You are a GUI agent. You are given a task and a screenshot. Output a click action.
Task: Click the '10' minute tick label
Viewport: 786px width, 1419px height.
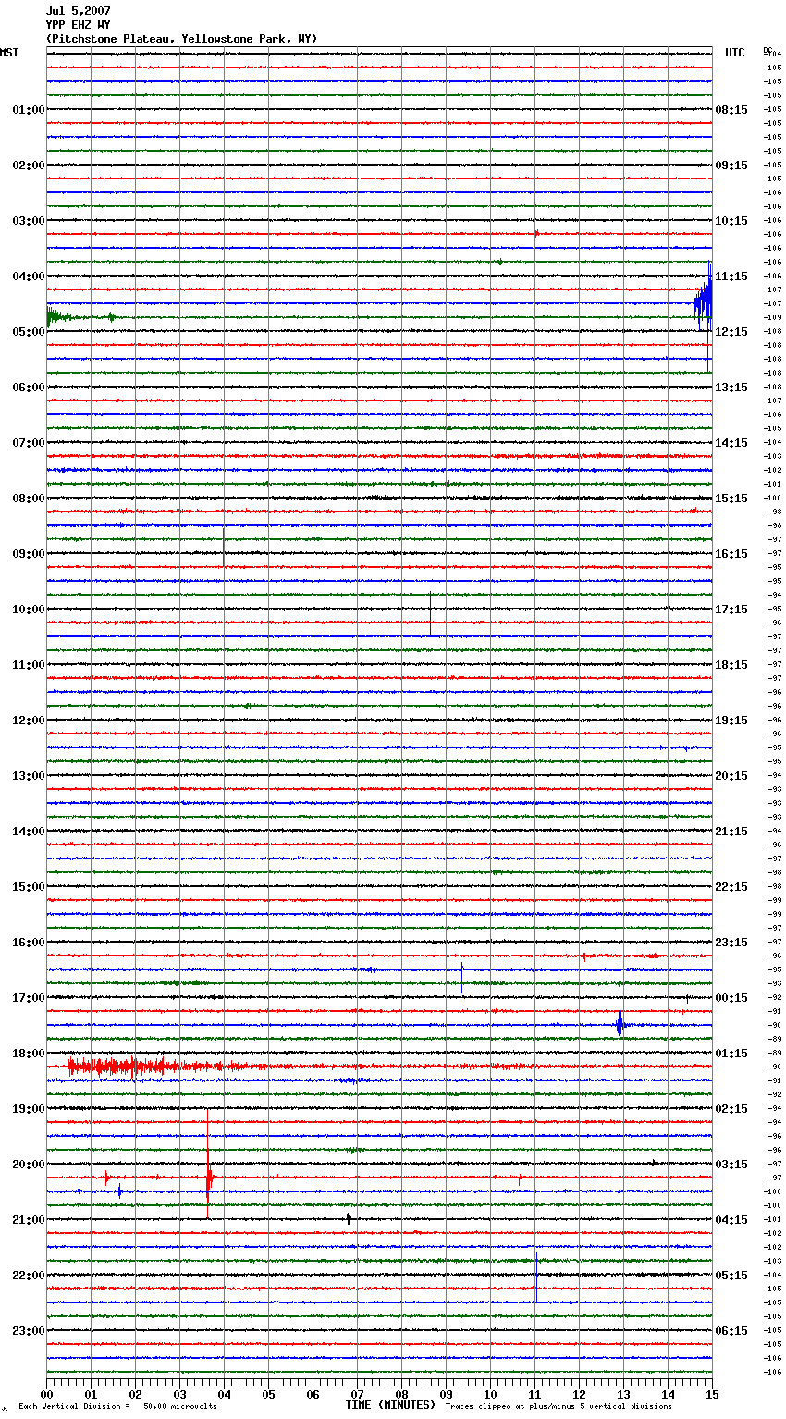(x=491, y=1394)
